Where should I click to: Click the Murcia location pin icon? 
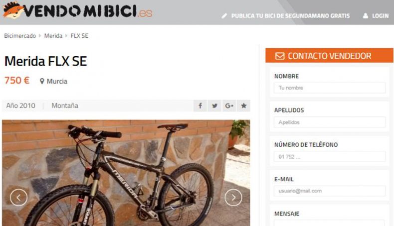click(x=42, y=81)
